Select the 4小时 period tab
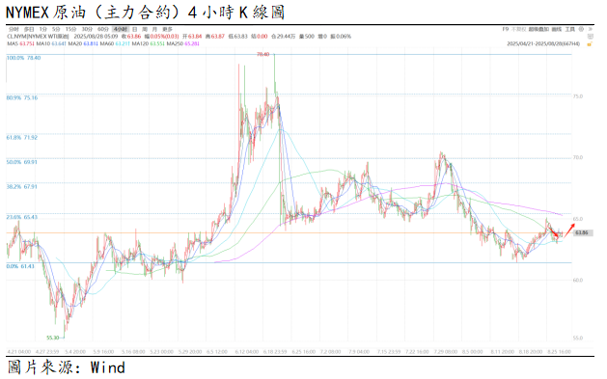 click(x=120, y=29)
